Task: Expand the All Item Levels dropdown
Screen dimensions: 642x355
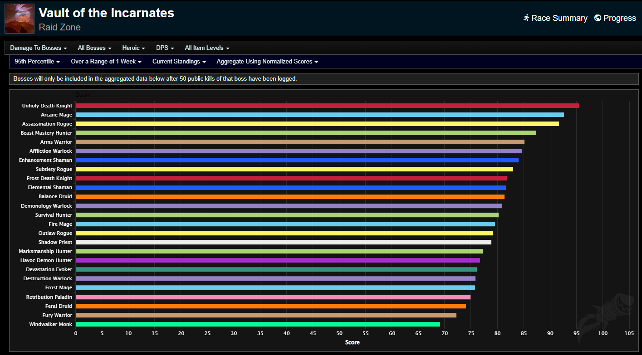Action: click(207, 48)
